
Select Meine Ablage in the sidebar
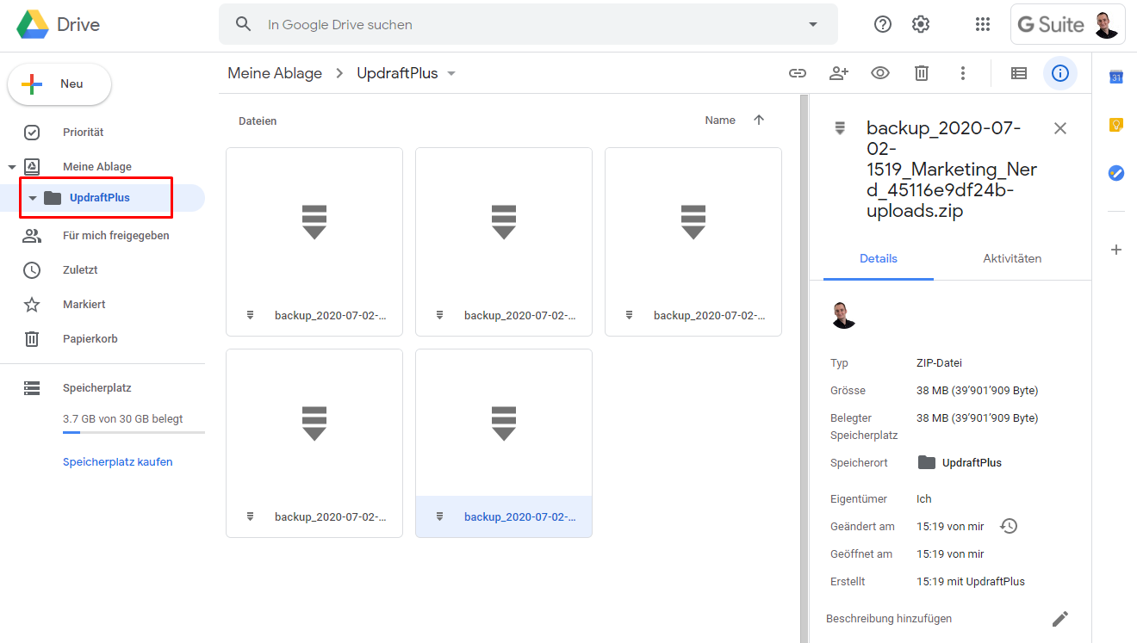pos(97,167)
